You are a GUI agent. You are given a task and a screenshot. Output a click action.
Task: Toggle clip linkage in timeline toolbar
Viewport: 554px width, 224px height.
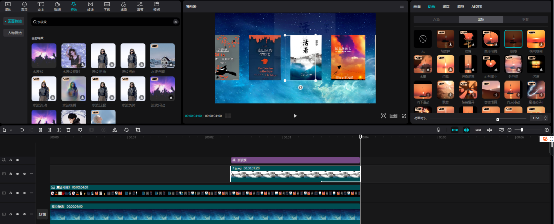point(478,130)
